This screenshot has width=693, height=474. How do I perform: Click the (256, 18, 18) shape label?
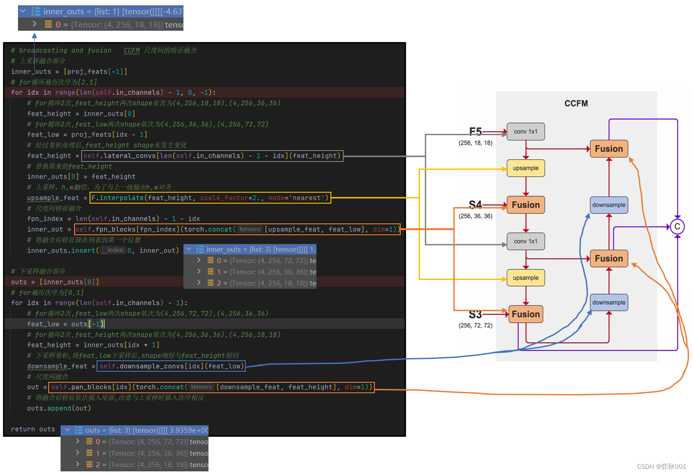pyautogui.click(x=475, y=143)
